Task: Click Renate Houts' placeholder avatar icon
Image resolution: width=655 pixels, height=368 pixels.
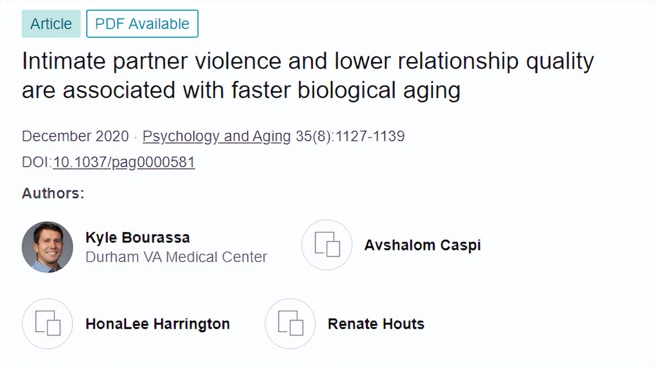Action: click(290, 324)
